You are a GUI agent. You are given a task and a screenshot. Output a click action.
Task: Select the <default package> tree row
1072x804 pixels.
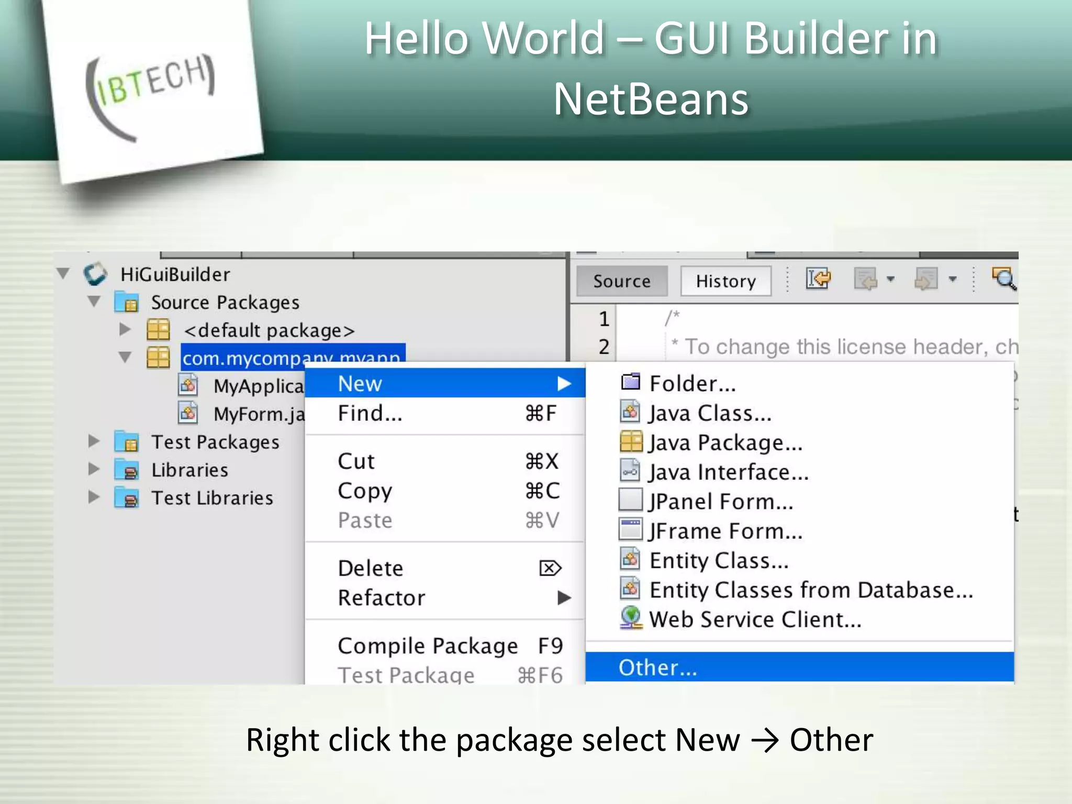269,330
